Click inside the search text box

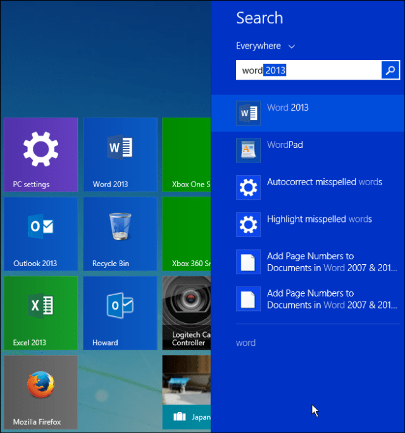(x=309, y=70)
